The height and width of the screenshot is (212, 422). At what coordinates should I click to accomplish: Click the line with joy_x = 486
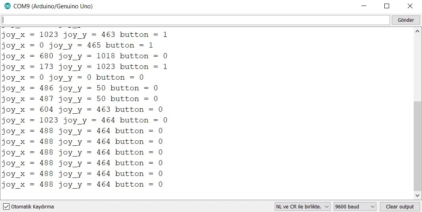(79, 88)
